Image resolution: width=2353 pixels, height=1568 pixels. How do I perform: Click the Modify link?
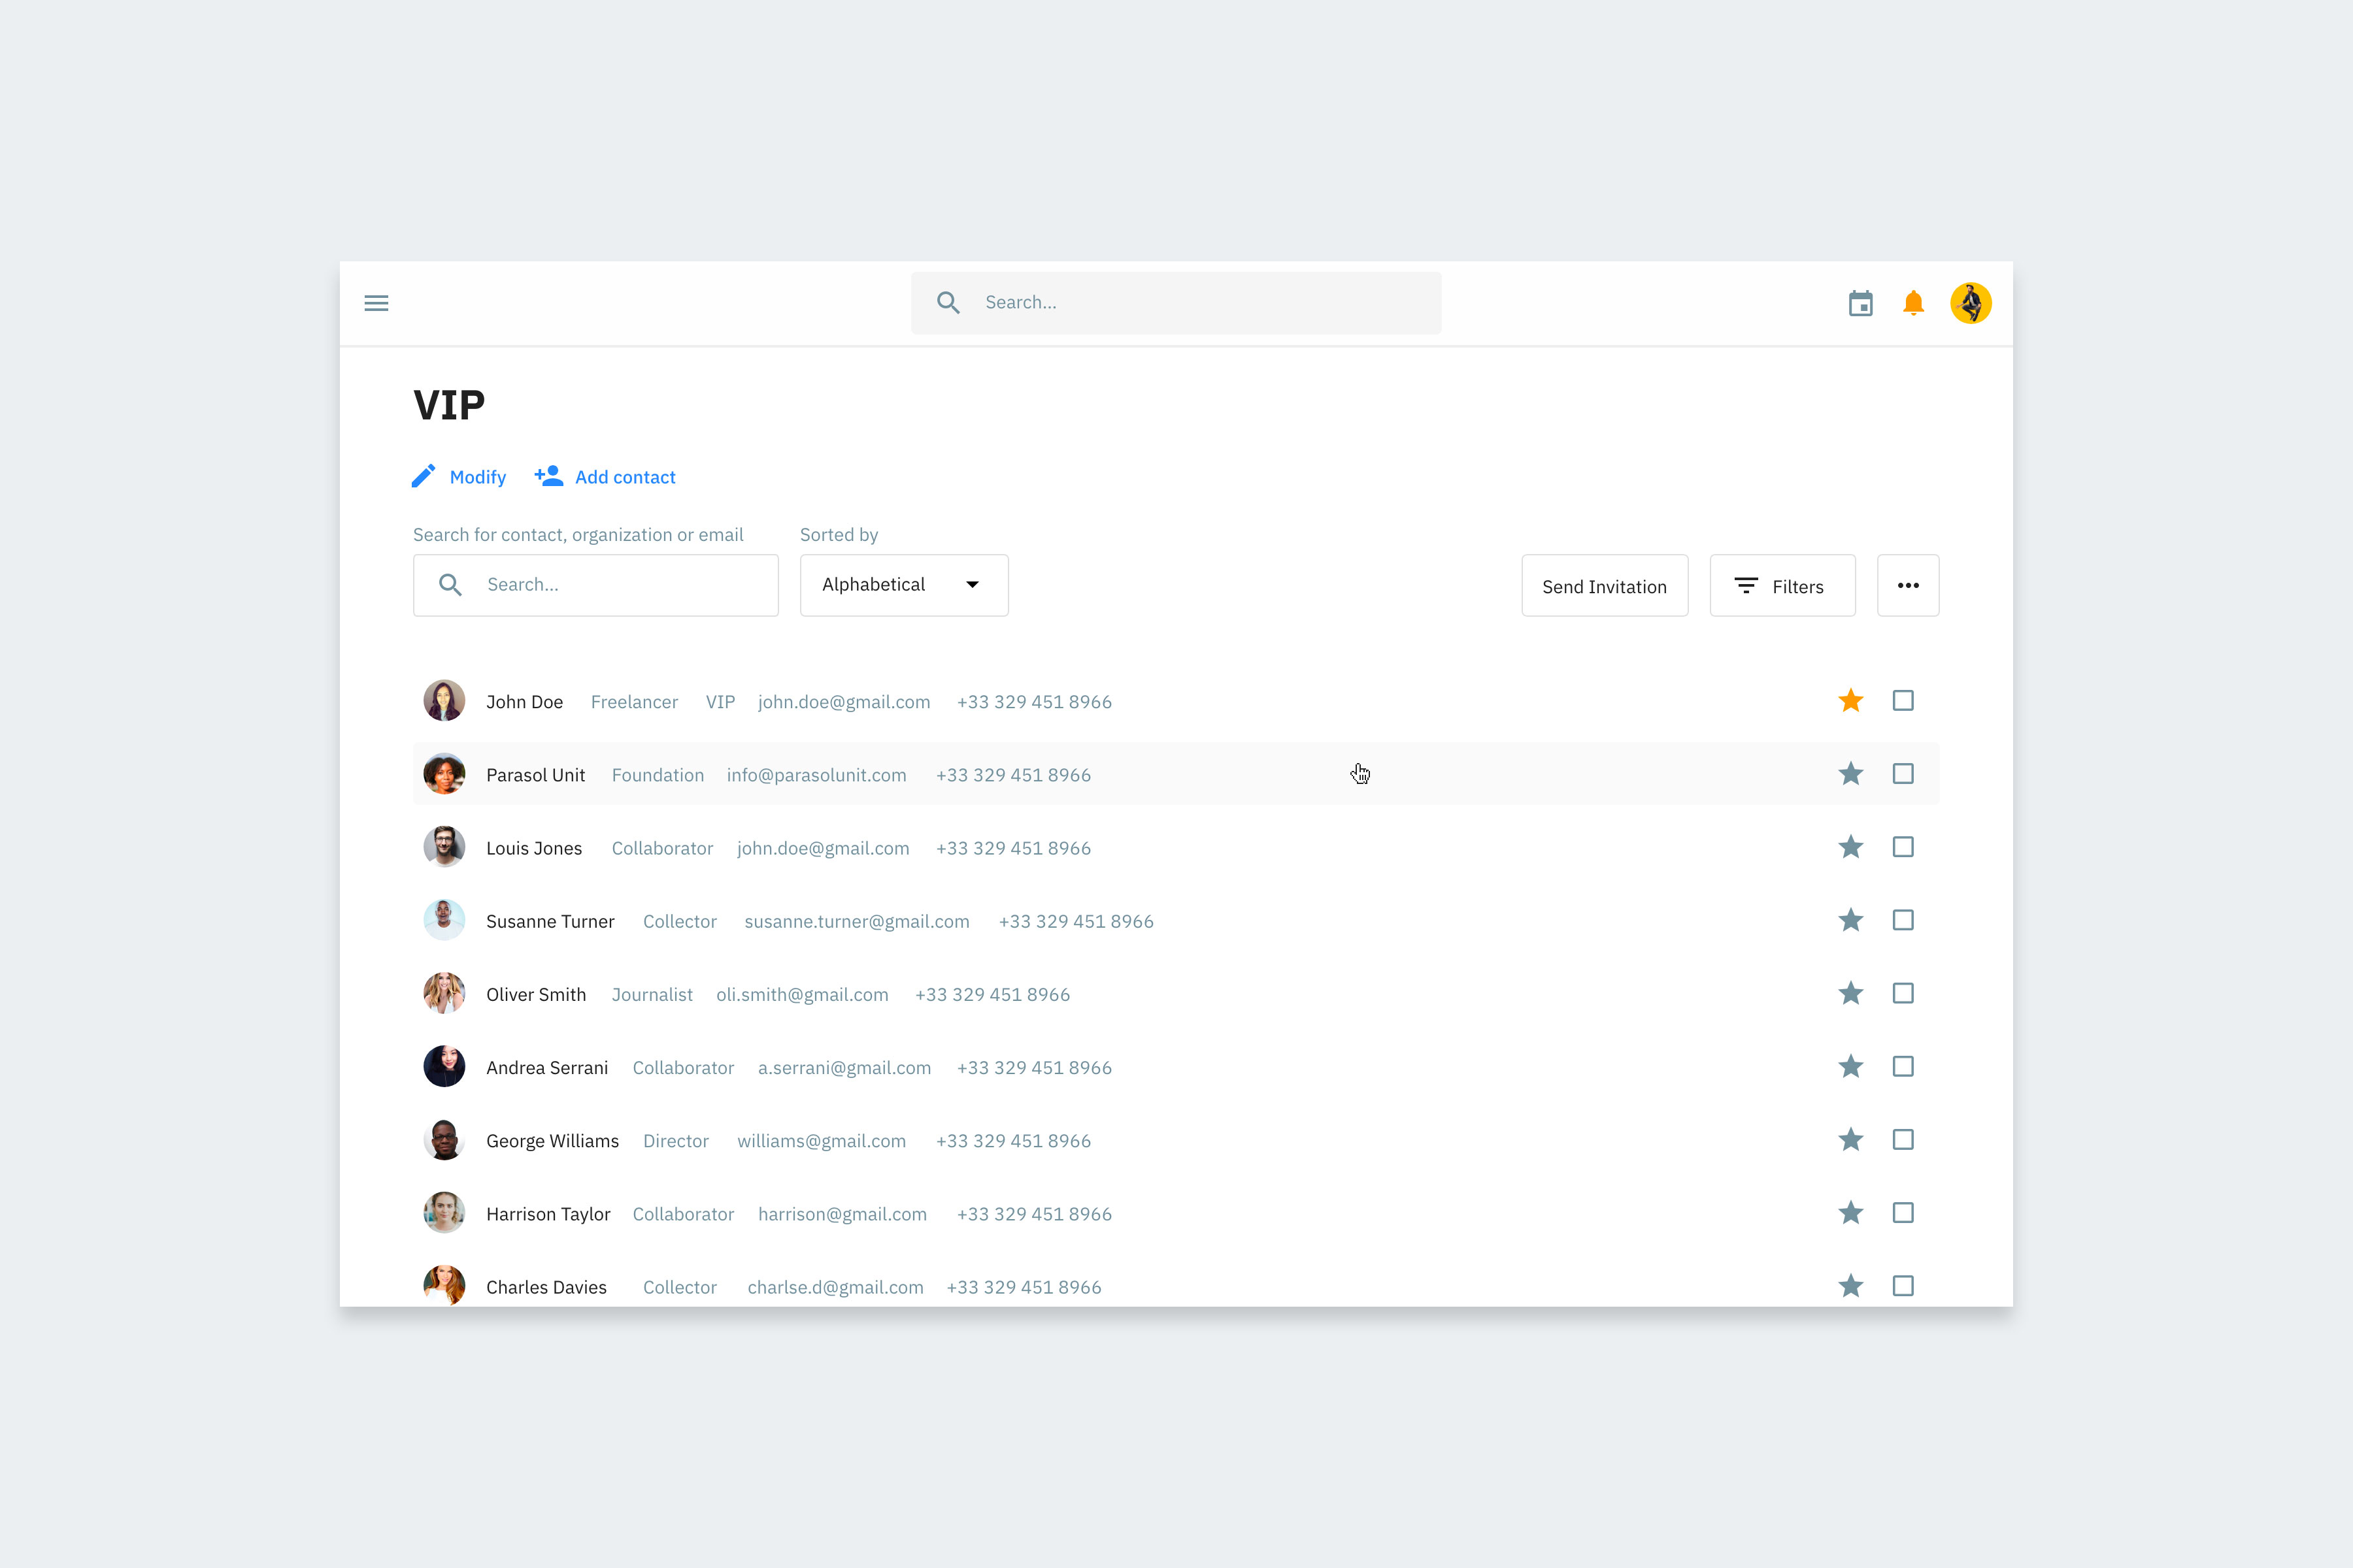click(478, 477)
